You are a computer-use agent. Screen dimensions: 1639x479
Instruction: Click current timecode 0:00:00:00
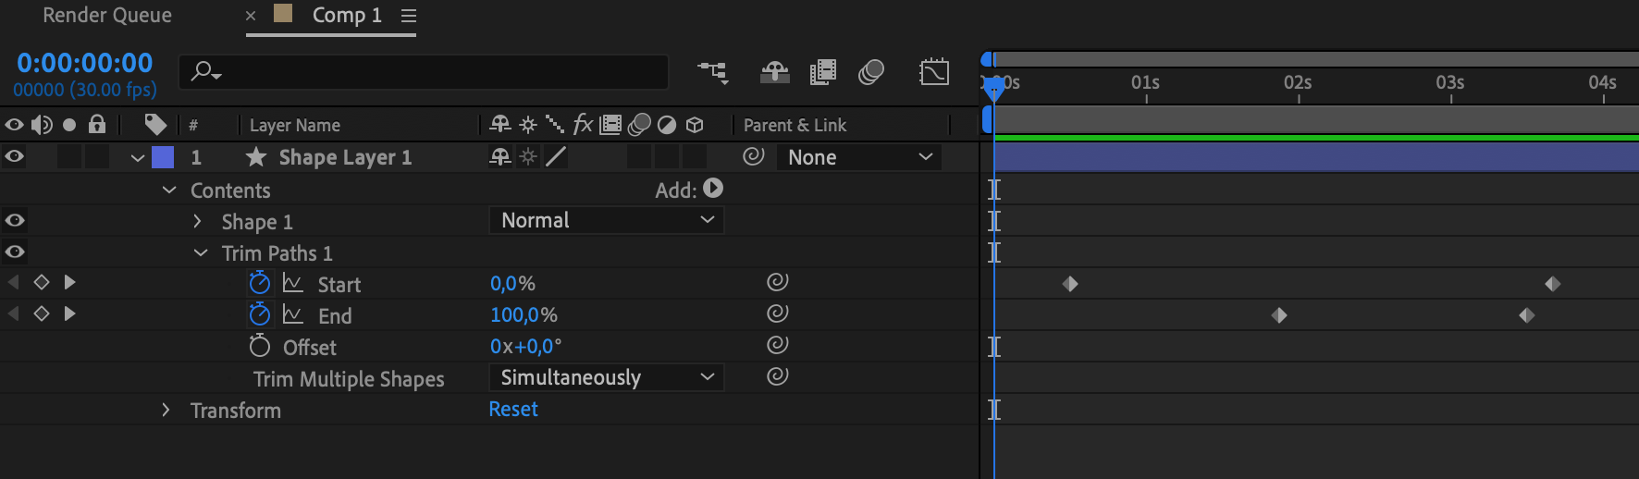pos(85,63)
